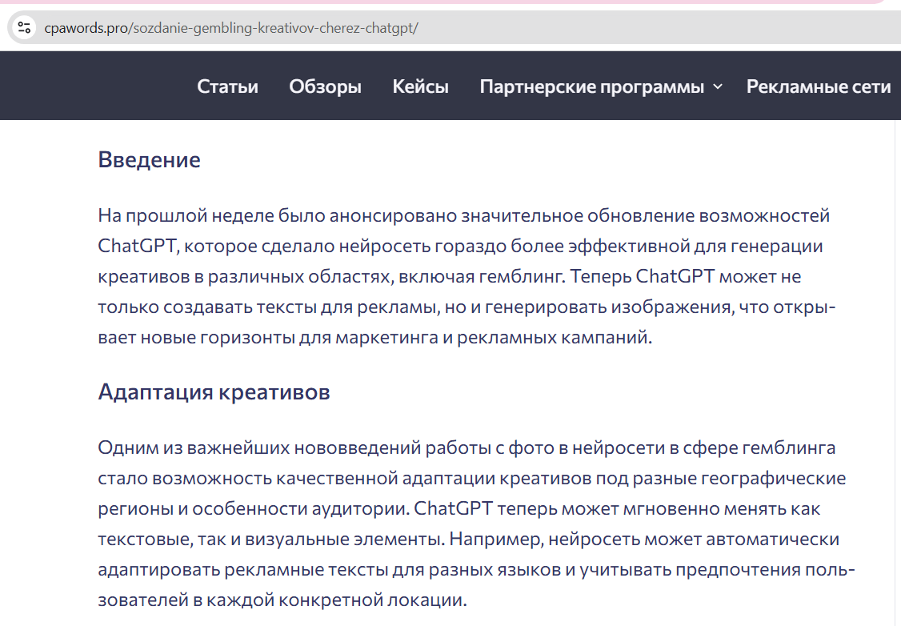Click text 'На прошлой неделе было анонсировано'

278,215
